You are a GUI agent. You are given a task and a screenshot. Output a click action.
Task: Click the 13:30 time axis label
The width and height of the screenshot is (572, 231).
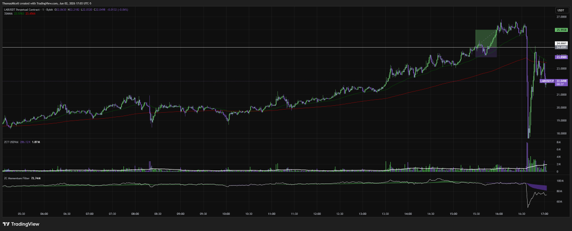click(x=385, y=214)
